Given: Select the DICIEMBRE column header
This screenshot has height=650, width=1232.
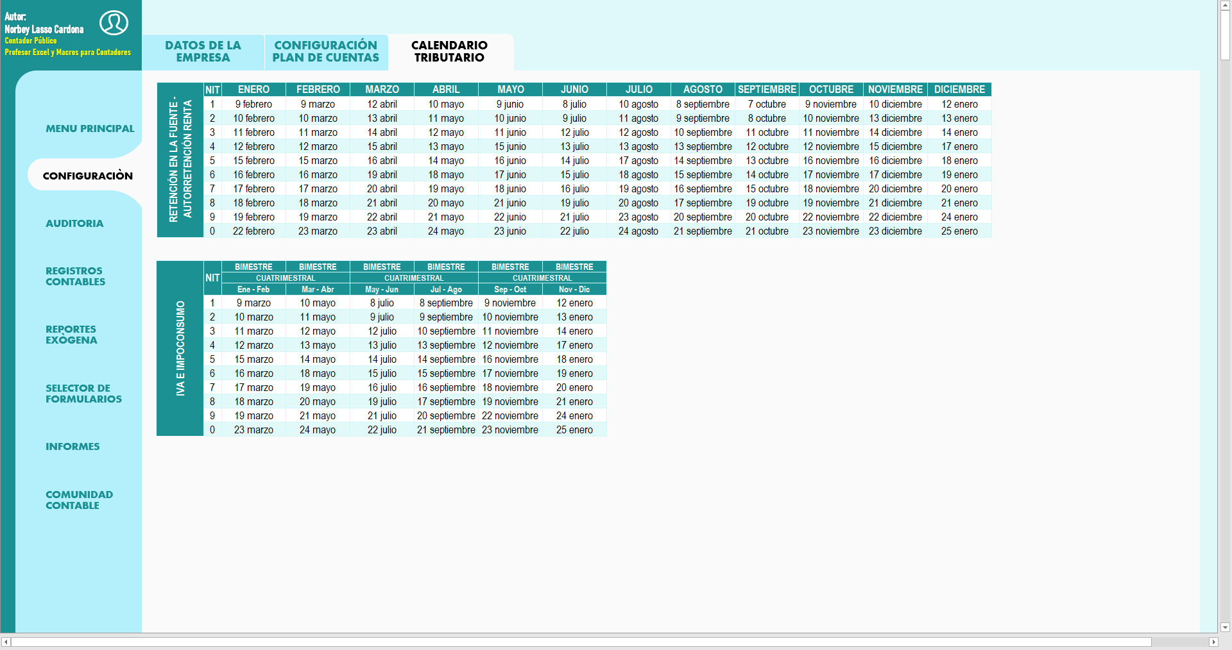Looking at the screenshot, I should (959, 90).
